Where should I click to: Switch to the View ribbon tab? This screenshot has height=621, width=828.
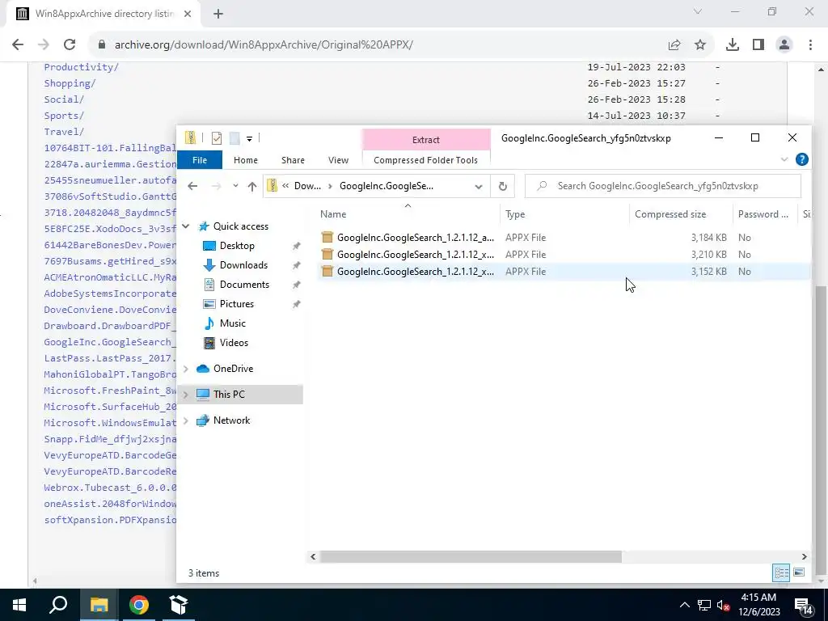(338, 160)
